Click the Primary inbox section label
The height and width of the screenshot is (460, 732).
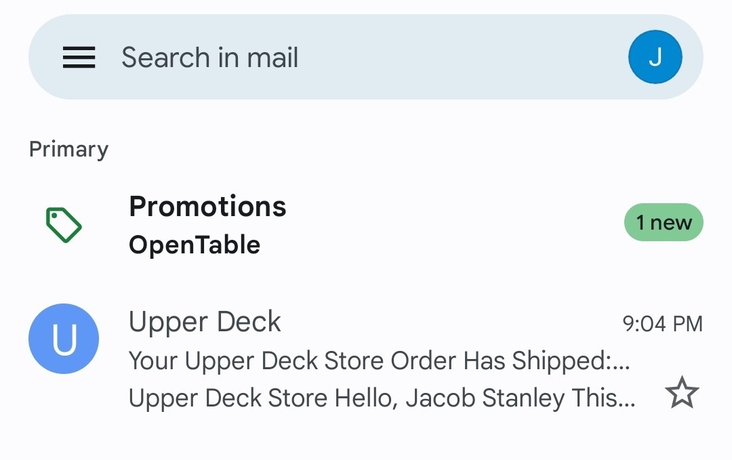click(x=68, y=149)
